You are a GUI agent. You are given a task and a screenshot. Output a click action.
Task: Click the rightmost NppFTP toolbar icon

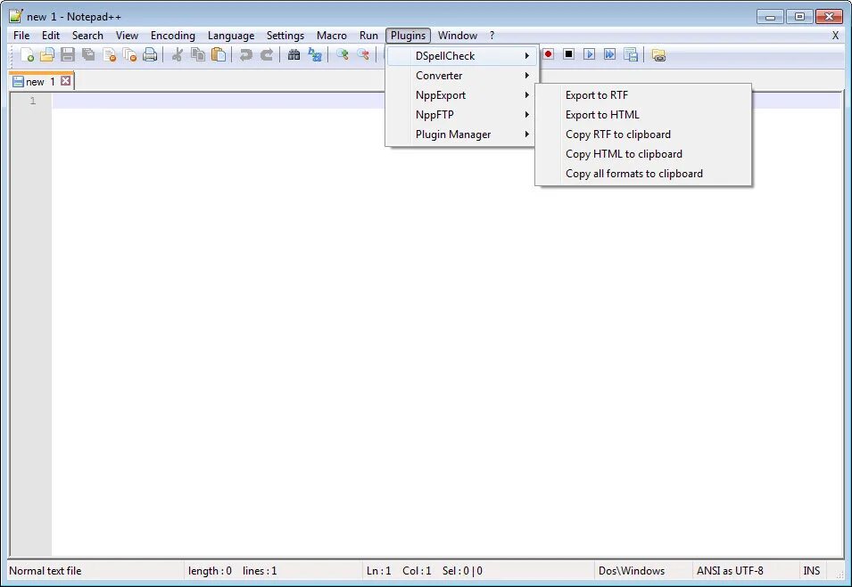(x=658, y=55)
